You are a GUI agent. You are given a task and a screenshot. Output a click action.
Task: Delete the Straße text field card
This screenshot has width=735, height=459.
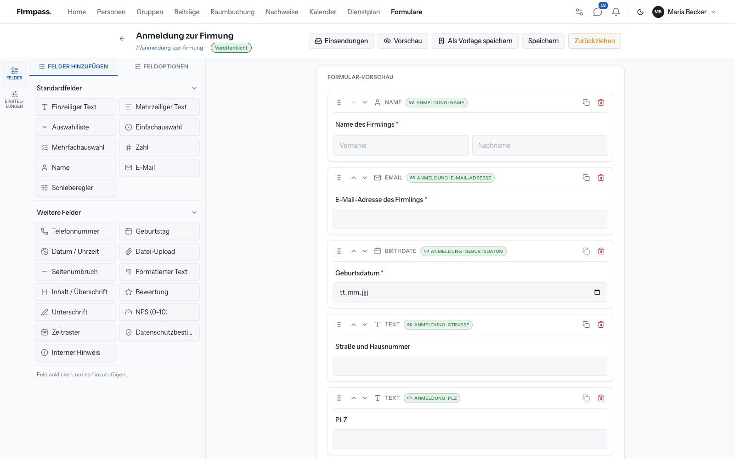(x=601, y=325)
